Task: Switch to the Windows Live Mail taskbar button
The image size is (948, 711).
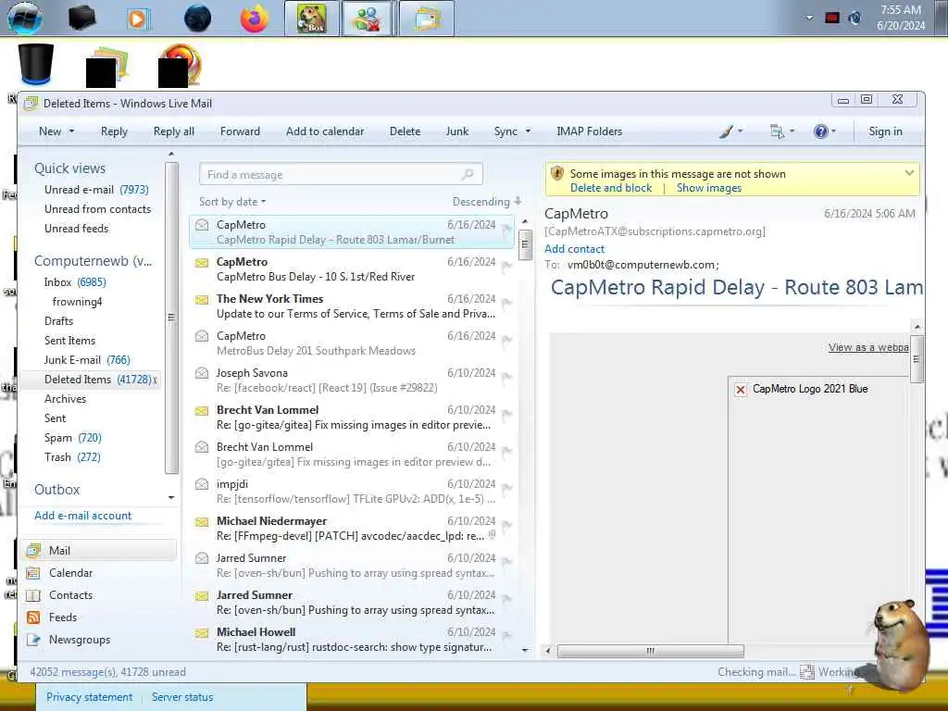Action: (x=427, y=19)
